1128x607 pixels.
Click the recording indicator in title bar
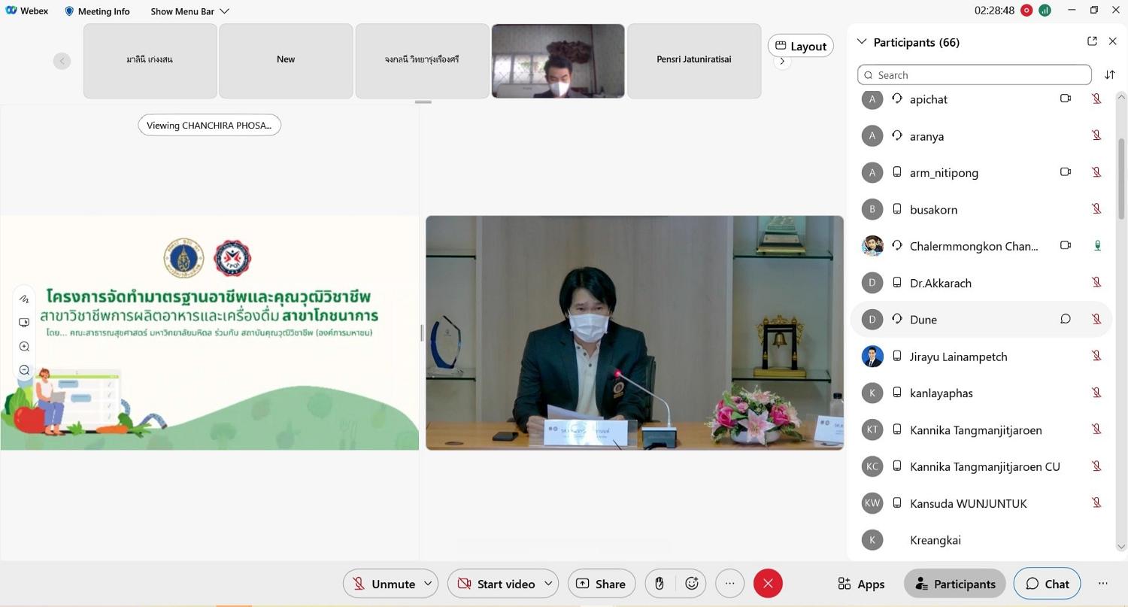point(1026,11)
